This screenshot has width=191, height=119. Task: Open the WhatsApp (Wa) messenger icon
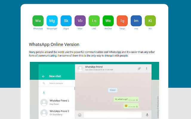pos(38,21)
